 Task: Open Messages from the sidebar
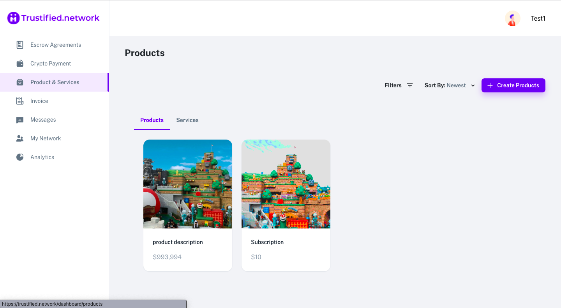pyautogui.click(x=54, y=120)
